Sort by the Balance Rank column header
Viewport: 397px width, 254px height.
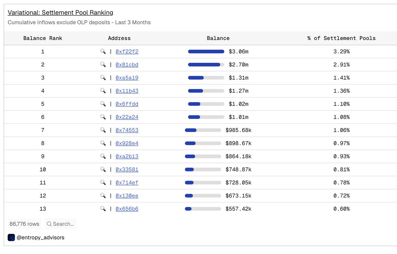click(43, 38)
